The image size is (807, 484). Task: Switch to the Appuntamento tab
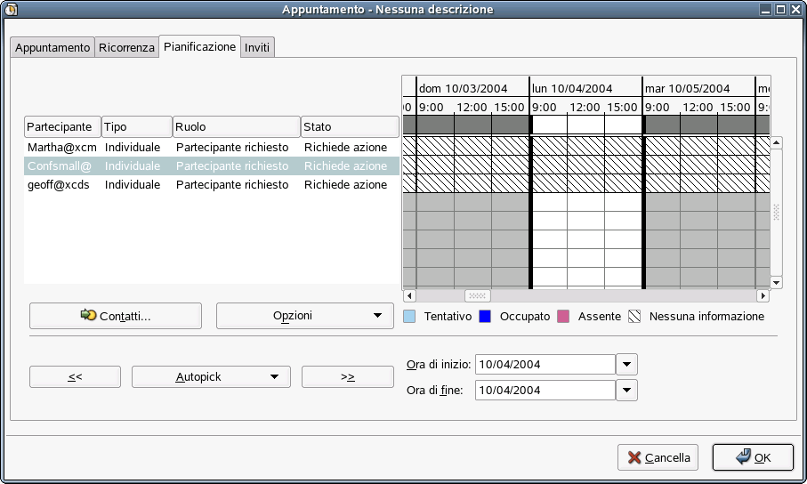(x=52, y=47)
